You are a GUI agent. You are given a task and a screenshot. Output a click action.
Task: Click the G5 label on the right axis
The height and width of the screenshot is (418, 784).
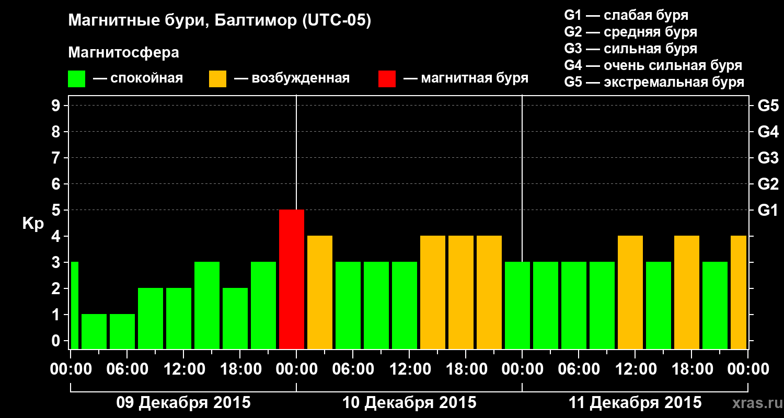click(768, 106)
